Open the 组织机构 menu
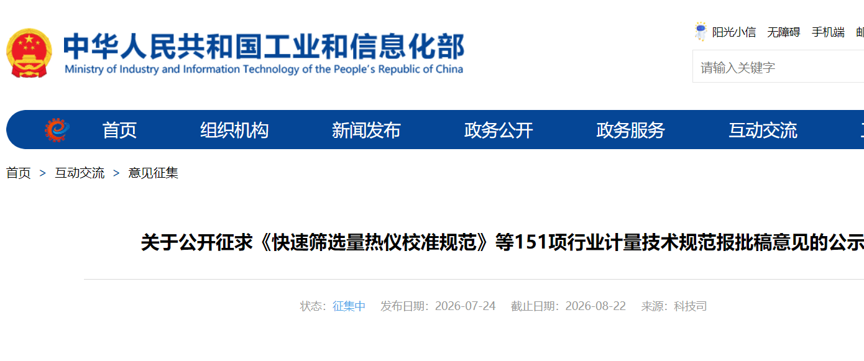 tap(234, 130)
